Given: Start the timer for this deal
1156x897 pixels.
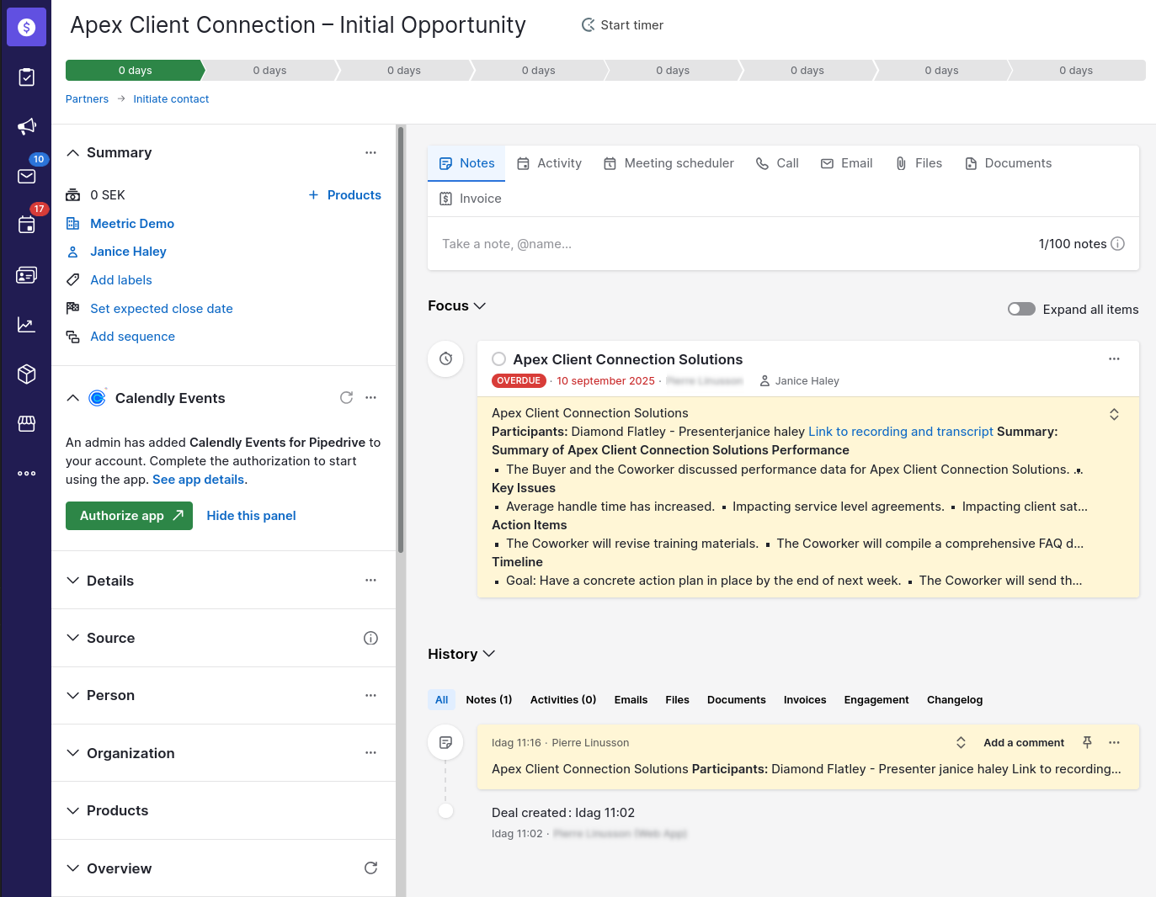Looking at the screenshot, I should tap(622, 25).
